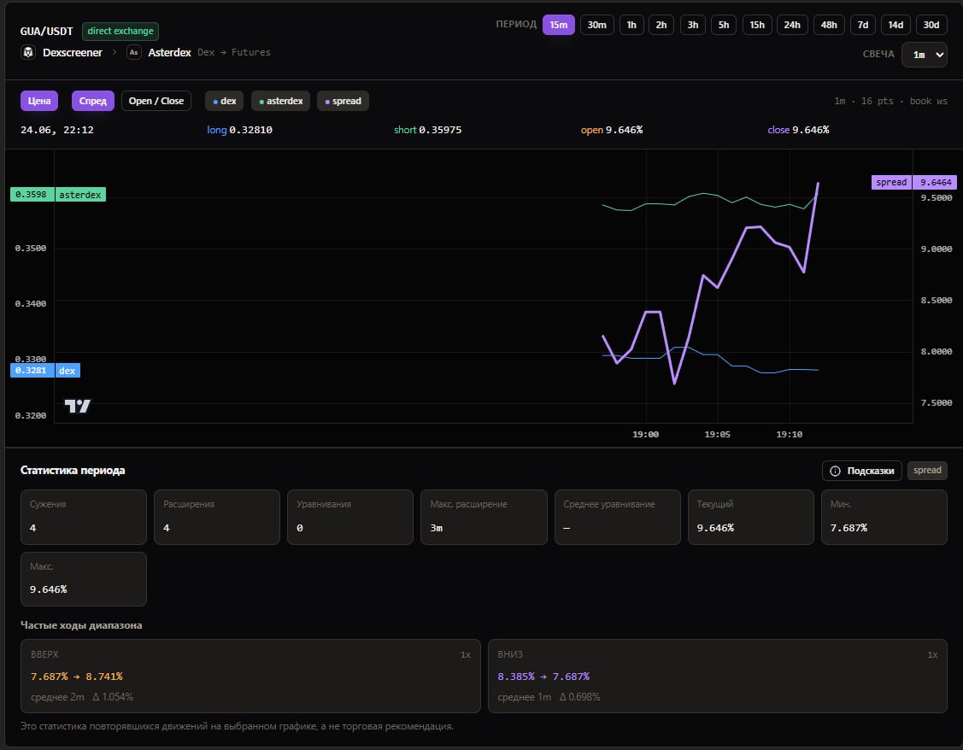963x750 pixels.
Task: Expand the ВНИЗ frequent move card
Action: [718, 676]
